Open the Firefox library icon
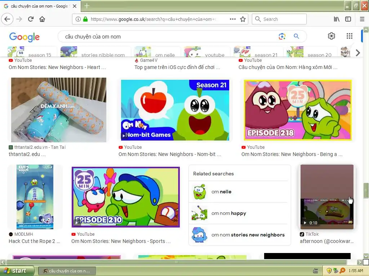Image resolution: width=369 pixels, height=276 pixels. (337, 19)
